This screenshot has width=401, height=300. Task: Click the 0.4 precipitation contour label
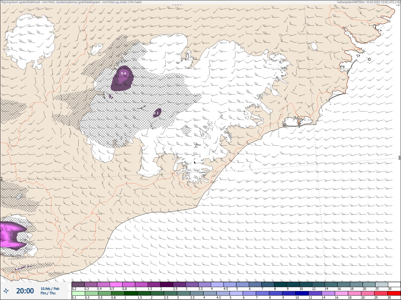(x=123, y=73)
